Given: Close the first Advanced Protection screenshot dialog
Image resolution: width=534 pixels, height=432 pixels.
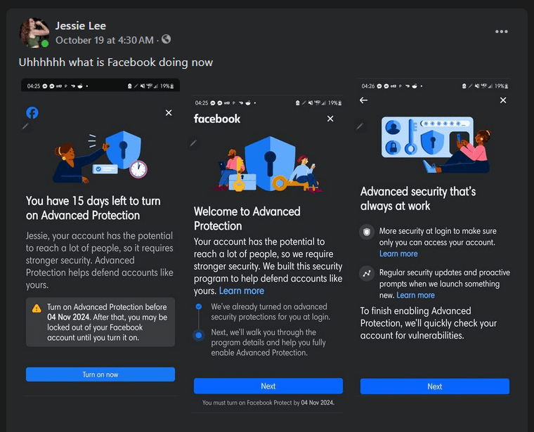Looking at the screenshot, I should 169,112.
